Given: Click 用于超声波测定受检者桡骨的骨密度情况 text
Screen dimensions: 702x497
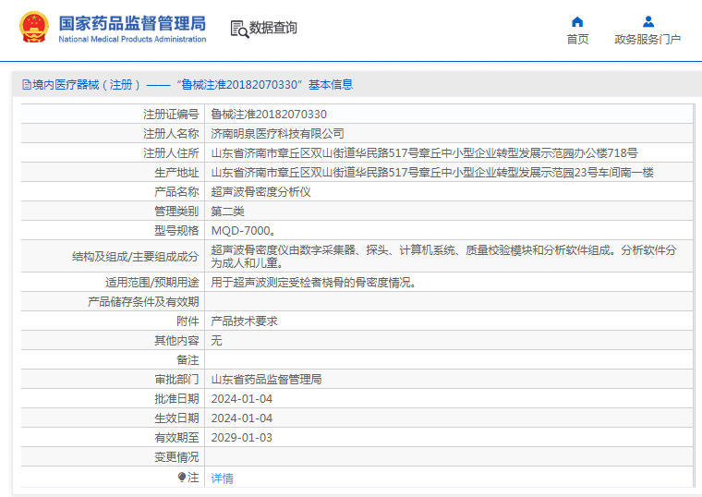Looking at the screenshot, I should point(314,283).
